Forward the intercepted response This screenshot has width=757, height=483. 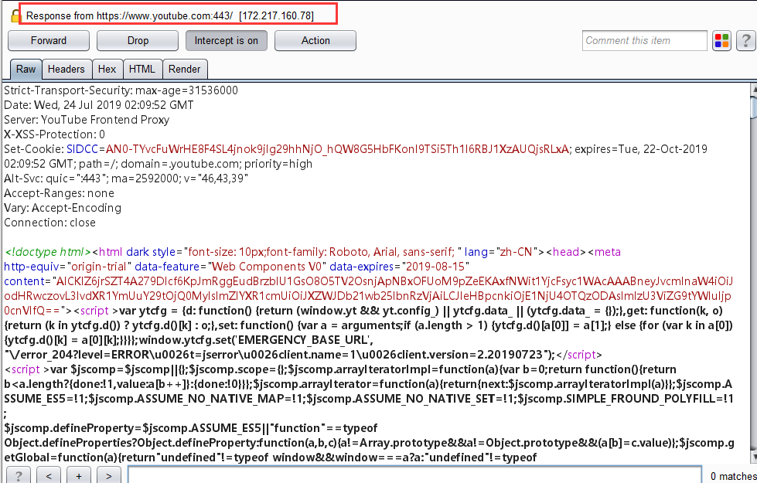tap(49, 40)
